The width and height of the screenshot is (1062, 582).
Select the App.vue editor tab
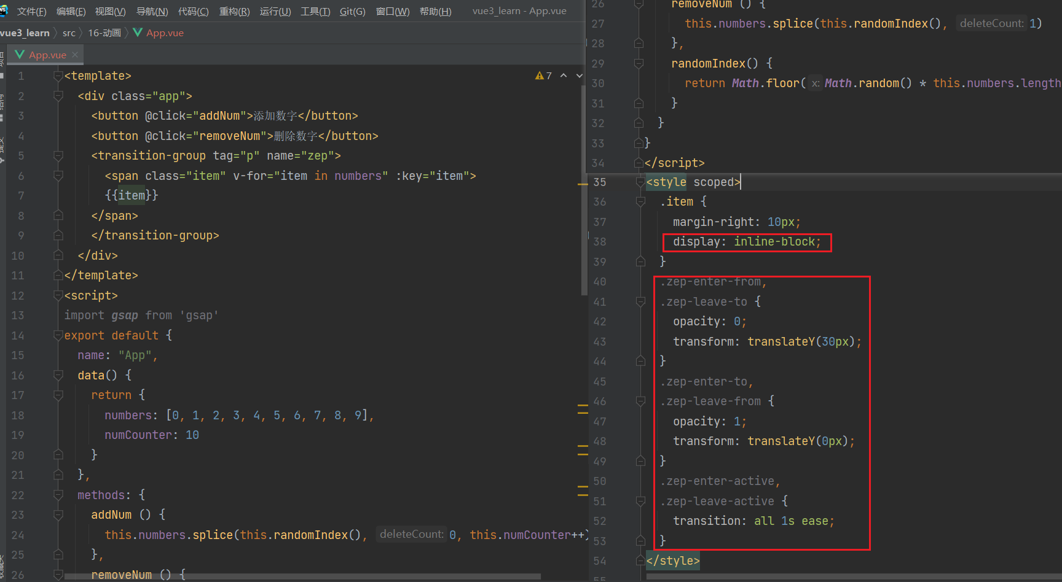pyautogui.click(x=47, y=55)
